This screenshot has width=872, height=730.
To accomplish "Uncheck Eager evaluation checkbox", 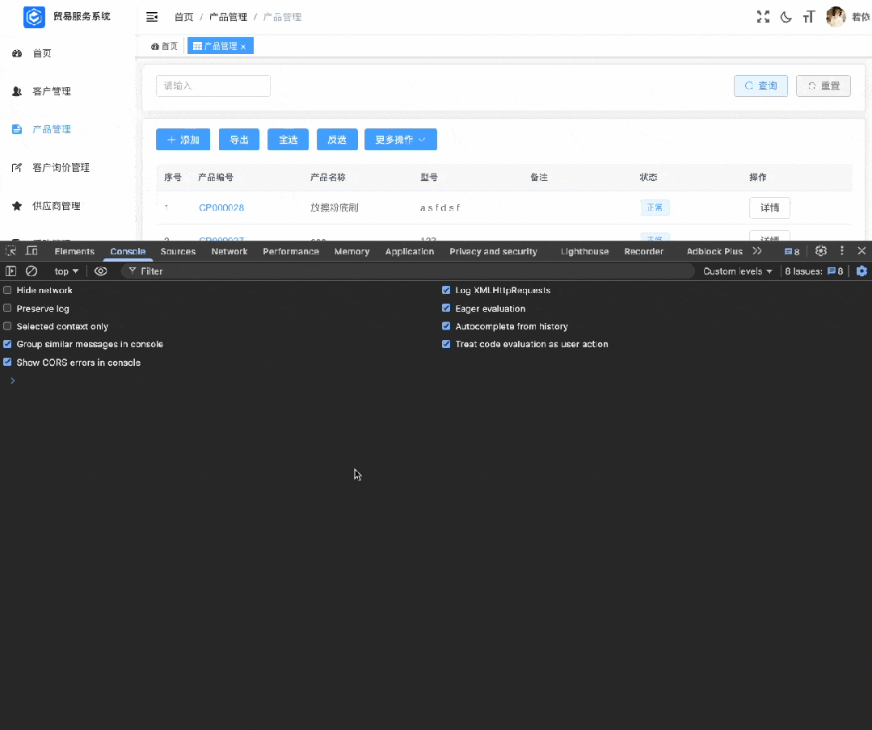I will pyautogui.click(x=446, y=308).
